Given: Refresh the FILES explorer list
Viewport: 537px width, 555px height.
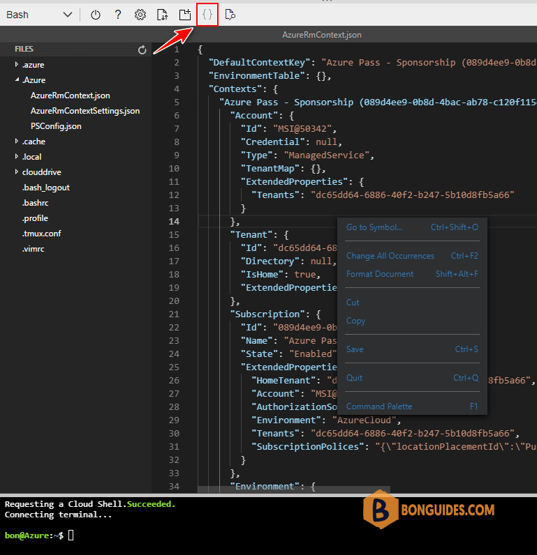Looking at the screenshot, I should tap(142, 50).
